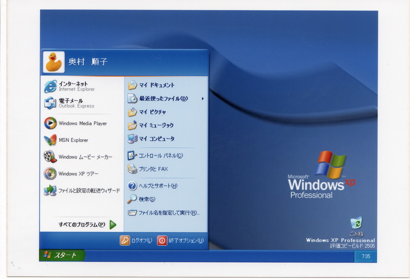410x279 pixels.
Task: Open the マイ ピクチャ folder icon
Action: click(x=132, y=112)
